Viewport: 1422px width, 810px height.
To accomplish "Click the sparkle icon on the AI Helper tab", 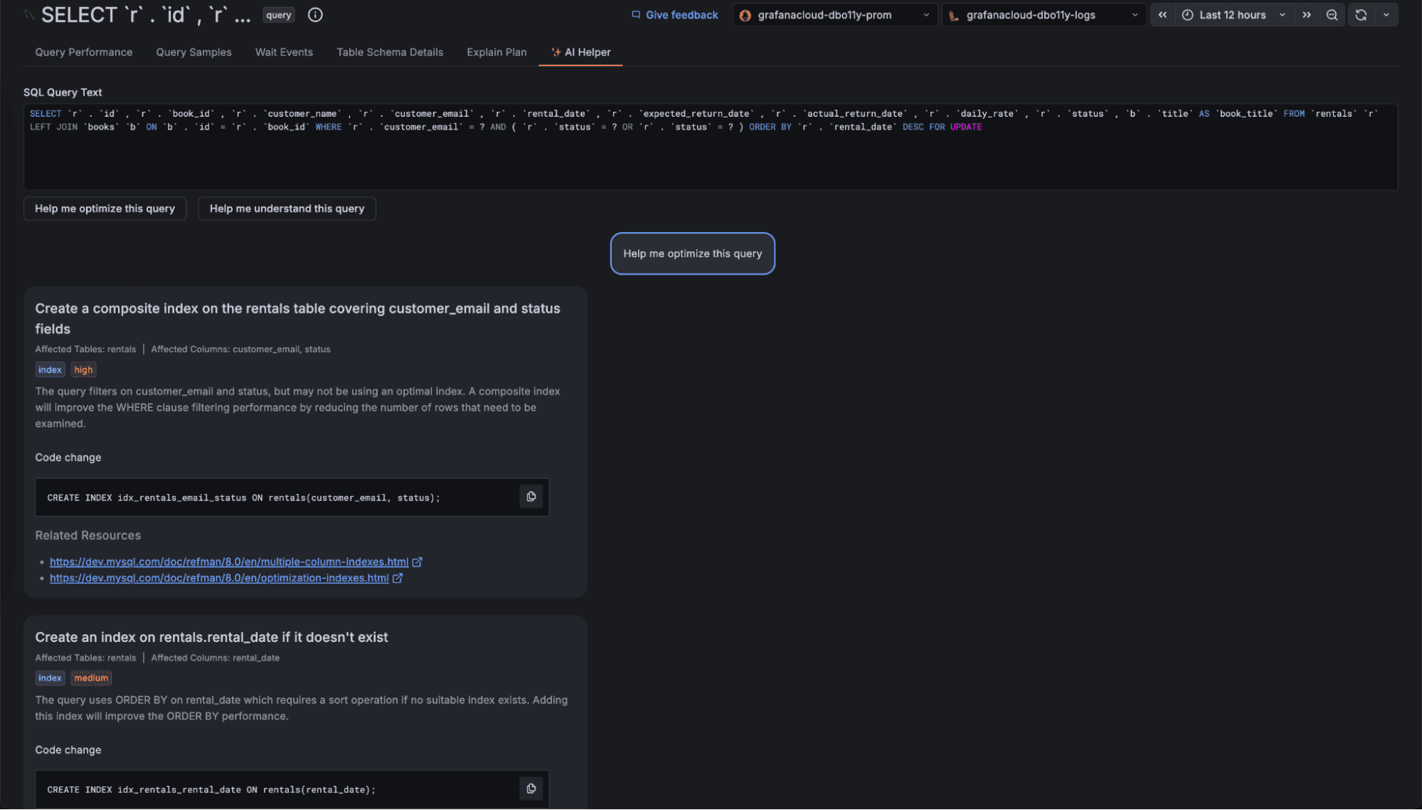I will click(556, 51).
